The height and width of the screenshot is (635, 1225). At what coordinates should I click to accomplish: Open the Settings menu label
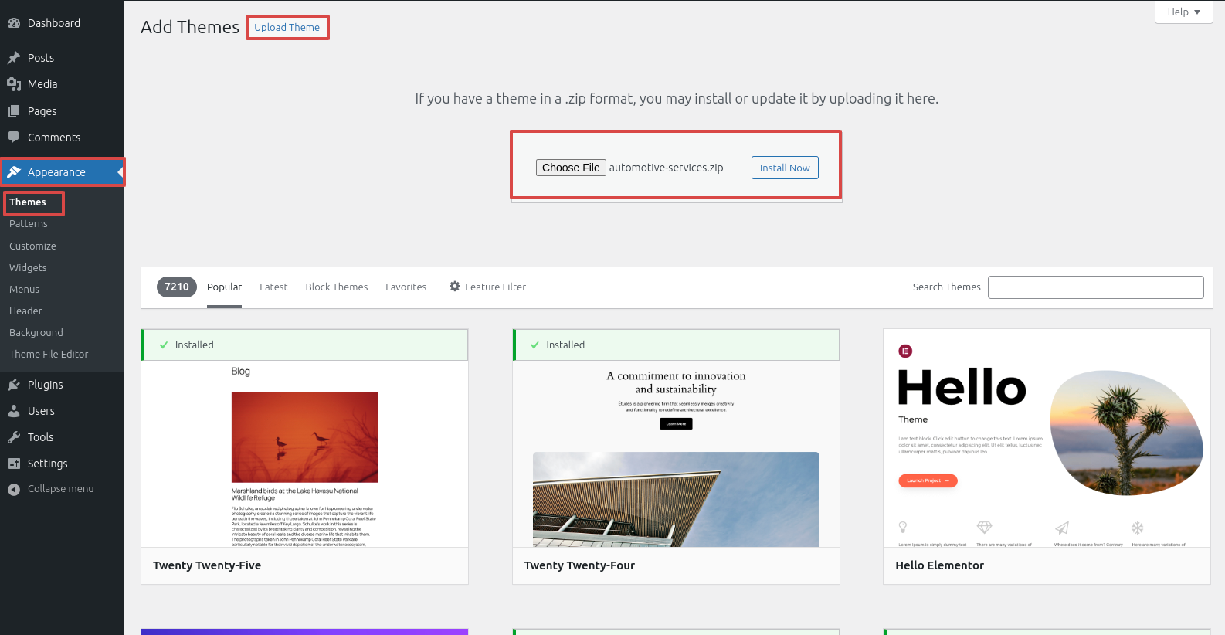point(48,464)
